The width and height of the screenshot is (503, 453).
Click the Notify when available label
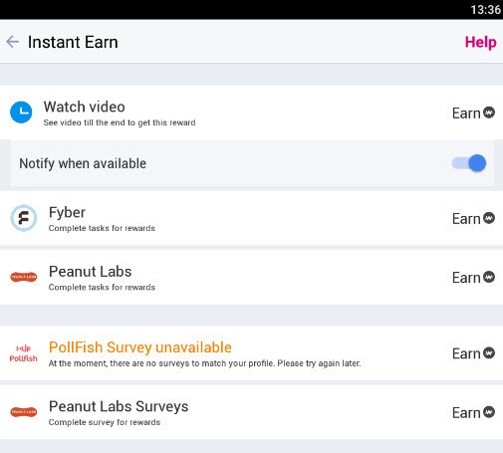(x=83, y=163)
